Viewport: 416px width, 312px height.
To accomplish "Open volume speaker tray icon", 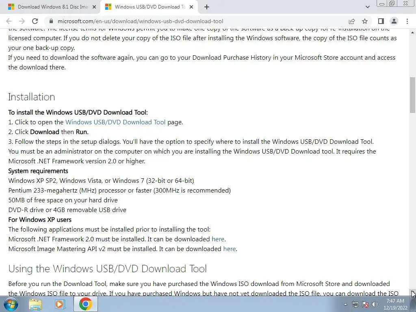I will click(x=375, y=304).
